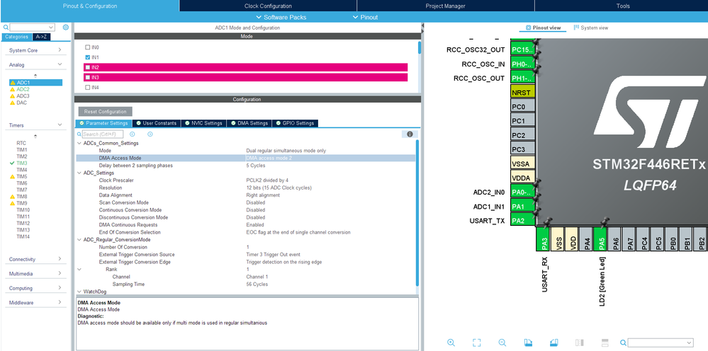Image resolution: width=708 pixels, height=351 pixels.
Task: Zoom in on the pinout view
Action: [x=451, y=343]
